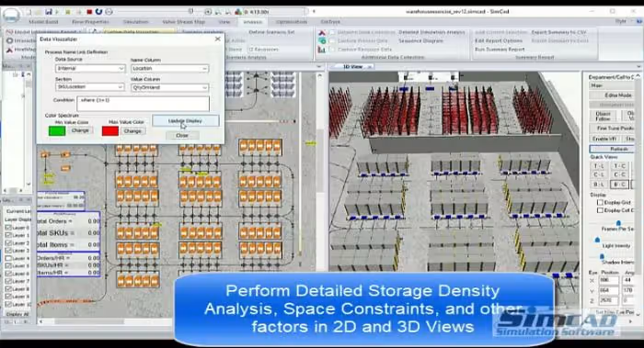Click Change for Max Value Color
The width and height of the screenshot is (644, 348).
click(132, 131)
